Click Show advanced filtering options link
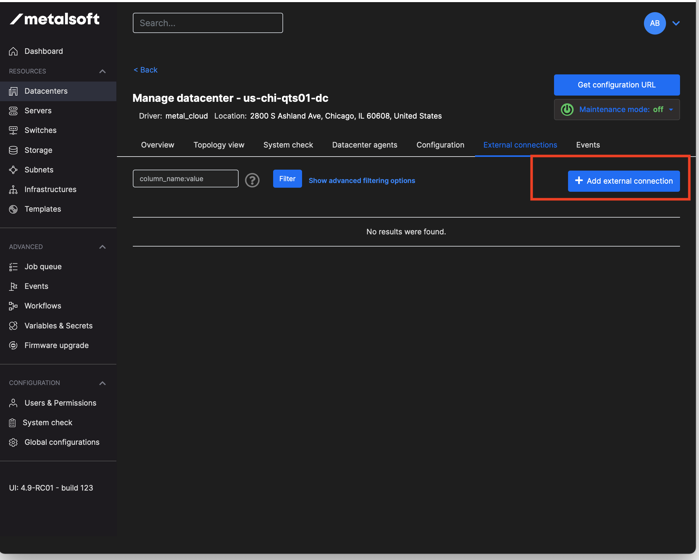The width and height of the screenshot is (699, 560). 362,181
